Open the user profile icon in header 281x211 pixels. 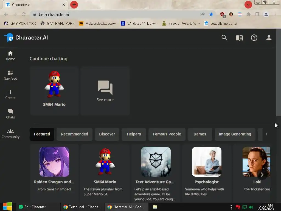pyautogui.click(x=269, y=38)
